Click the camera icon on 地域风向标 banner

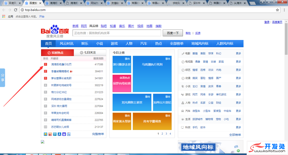tap(236, 146)
